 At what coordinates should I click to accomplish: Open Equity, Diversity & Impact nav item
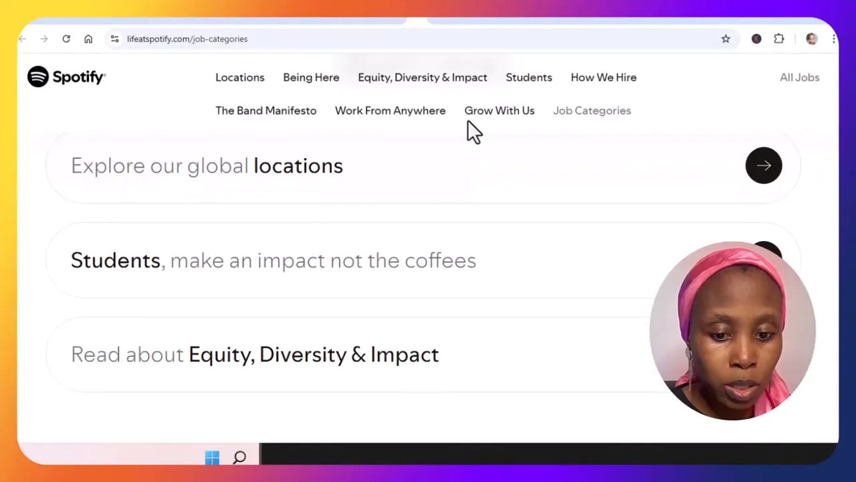click(x=423, y=78)
